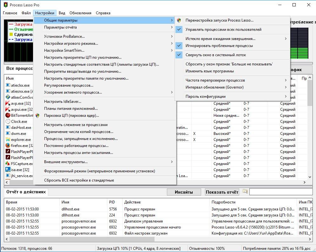Expand Внешние инструменты submenu
Screen dimensions: 316x252
coord(105,162)
